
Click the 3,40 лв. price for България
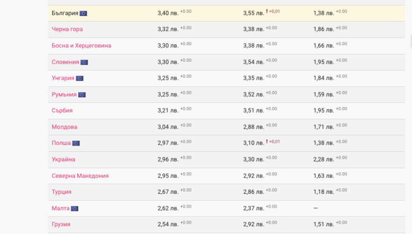(168, 13)
